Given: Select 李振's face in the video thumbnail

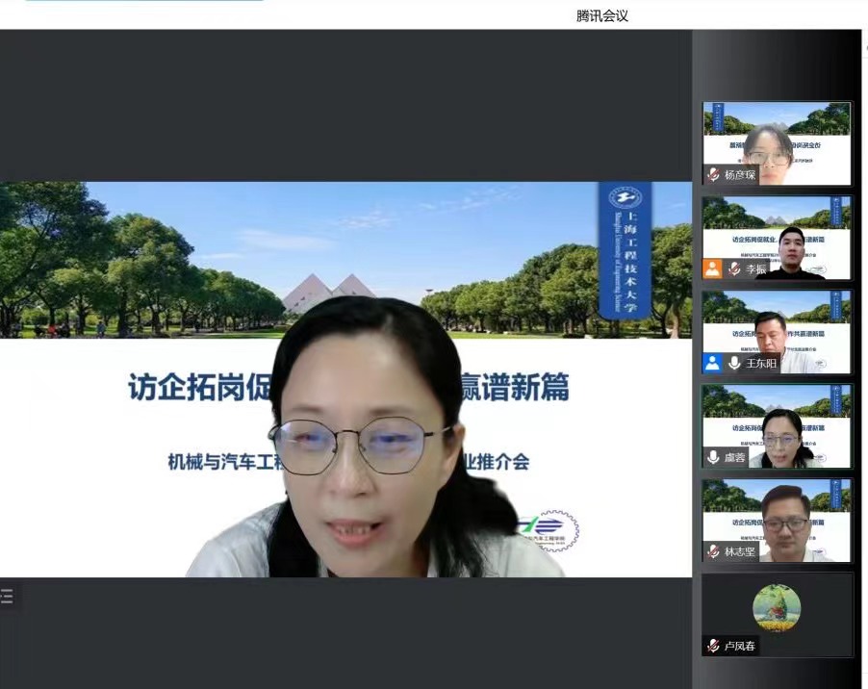Looking at the screenshot, I should point(792,246).
